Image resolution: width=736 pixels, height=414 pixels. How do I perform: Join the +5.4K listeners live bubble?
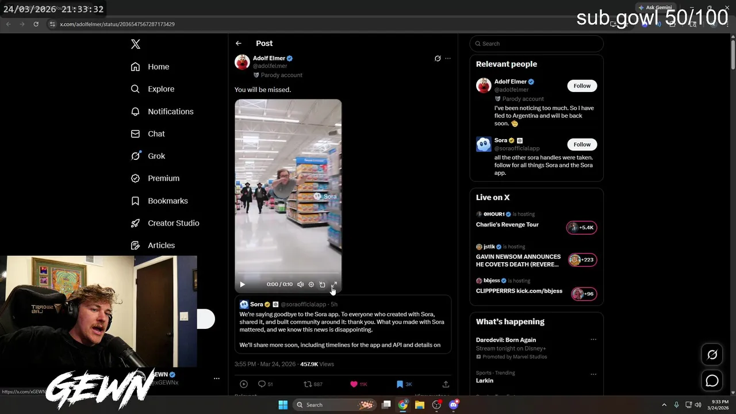(582, 228)
